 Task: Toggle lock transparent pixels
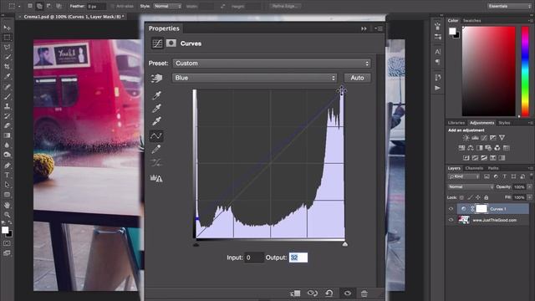click(461, 197)
